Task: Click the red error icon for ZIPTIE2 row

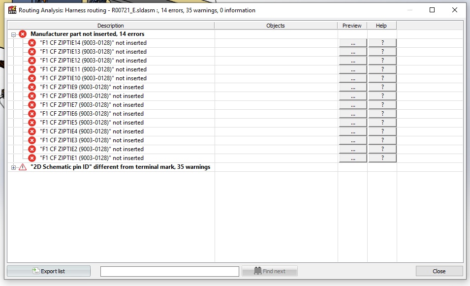Action: 32,149
